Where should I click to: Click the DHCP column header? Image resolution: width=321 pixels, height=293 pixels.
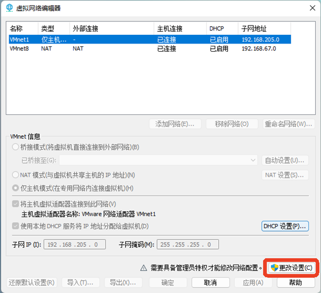click(x=222, y=28)
